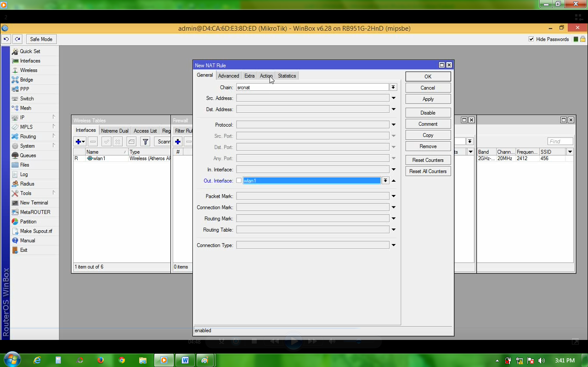Click the comment icon in Wireless Tables
The height and width of the screenshot is (367, 588).
[131, 142]
